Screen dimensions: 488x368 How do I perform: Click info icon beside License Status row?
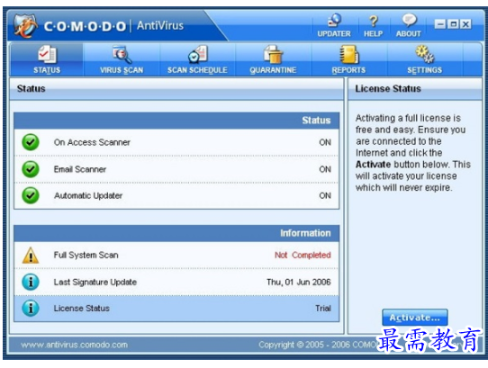(31, 308)
